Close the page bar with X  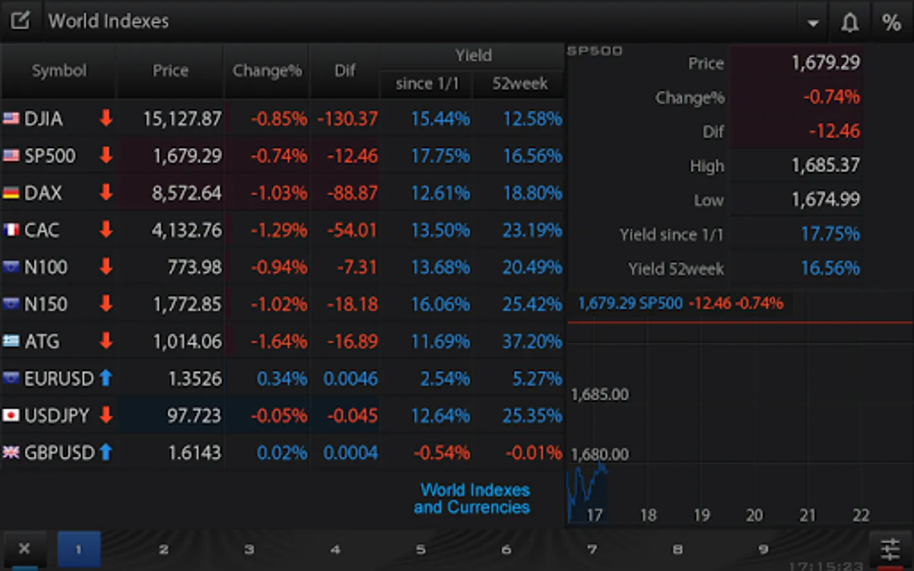[x=24, y=548]
